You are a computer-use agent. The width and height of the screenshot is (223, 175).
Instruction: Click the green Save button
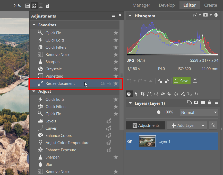[x=182, y=81]
